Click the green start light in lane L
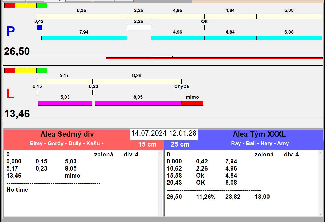325x222 pixels. 42,71
